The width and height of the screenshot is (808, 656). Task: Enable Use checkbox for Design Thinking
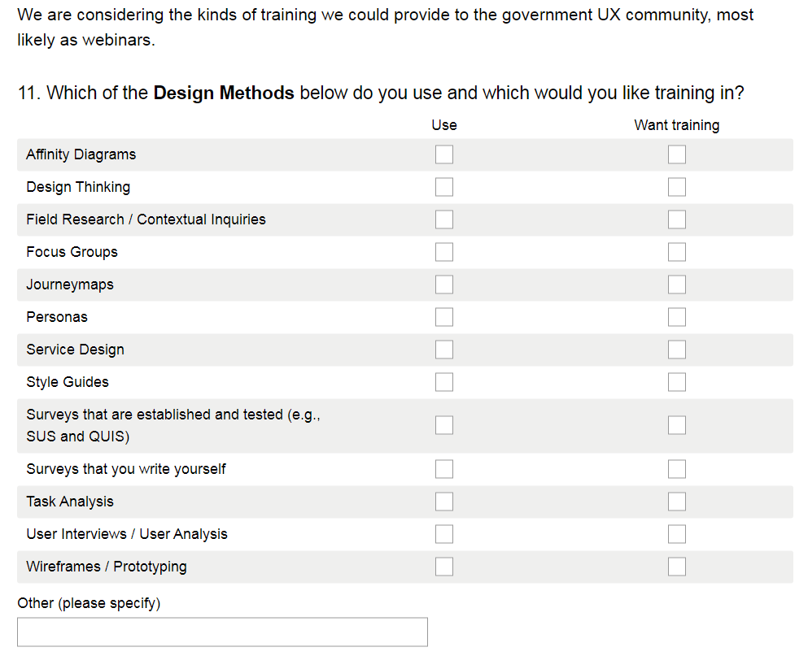pyautogui.click(x=443, y=187)
